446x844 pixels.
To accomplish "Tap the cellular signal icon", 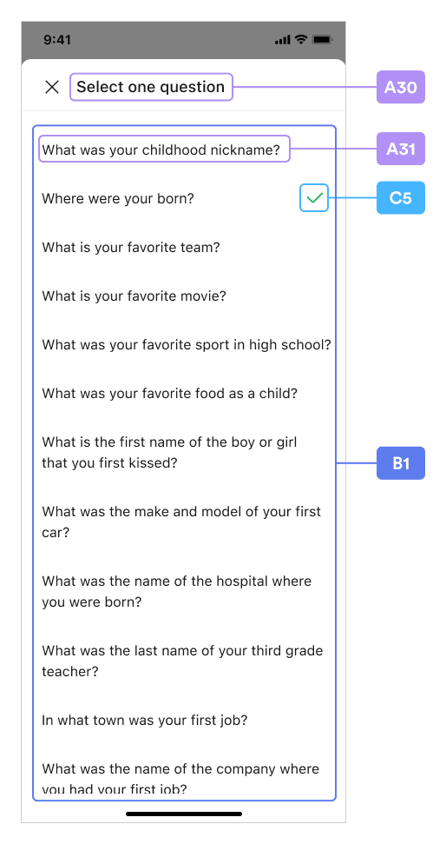I will pyautogui.click(x=283, y=40).
